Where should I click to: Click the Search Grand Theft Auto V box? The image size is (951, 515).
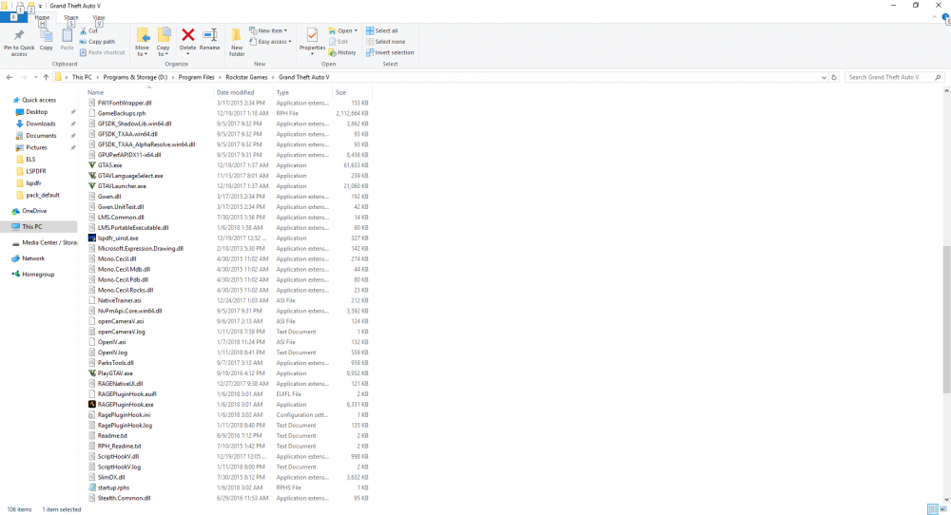coord(894,78)
